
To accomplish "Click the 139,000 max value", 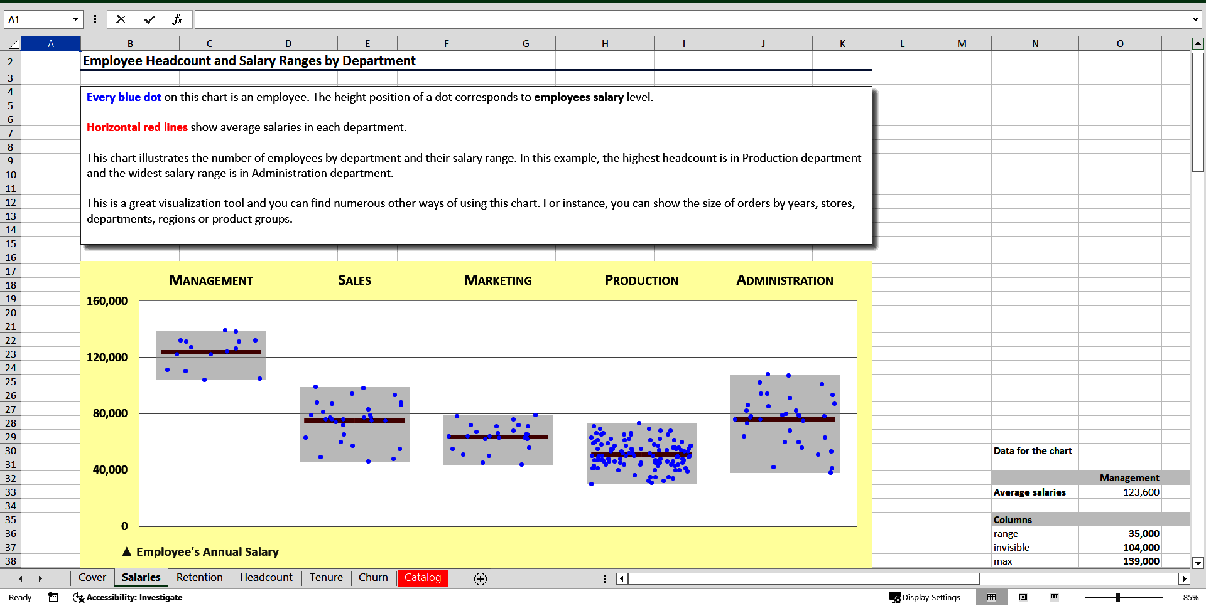I will click(x=1120, y=561).
